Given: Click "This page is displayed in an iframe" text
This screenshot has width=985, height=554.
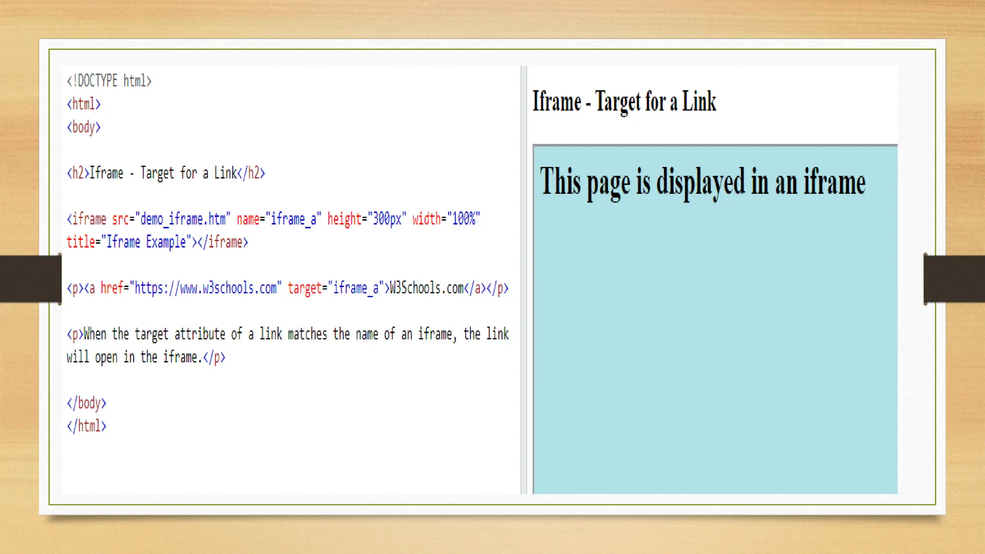Looking at the screenshot, I should pyautogui.click(x=702, y=183).
